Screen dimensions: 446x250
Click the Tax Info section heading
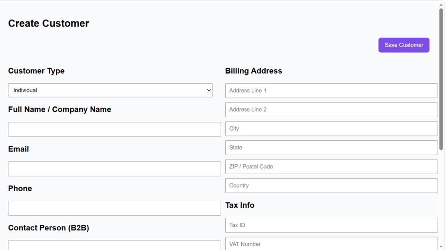click(x=240, y=205)
